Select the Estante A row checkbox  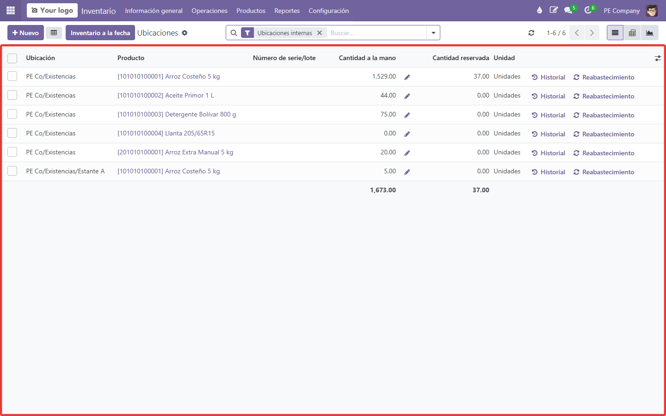12,171
